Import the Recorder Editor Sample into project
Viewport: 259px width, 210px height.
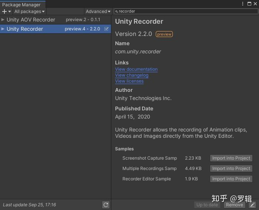231,179
